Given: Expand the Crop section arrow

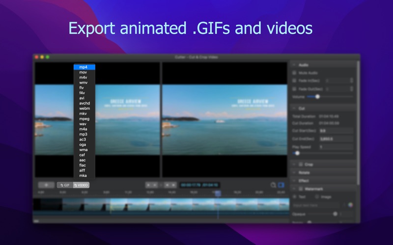Looking at the screenshot, I should [x=294, y=164].
